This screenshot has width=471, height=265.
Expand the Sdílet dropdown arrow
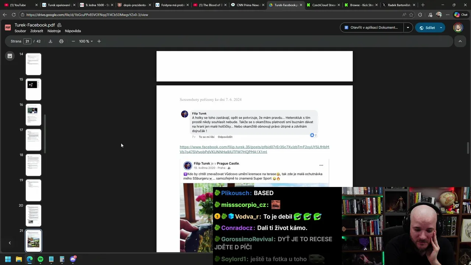tap(441, 28)
